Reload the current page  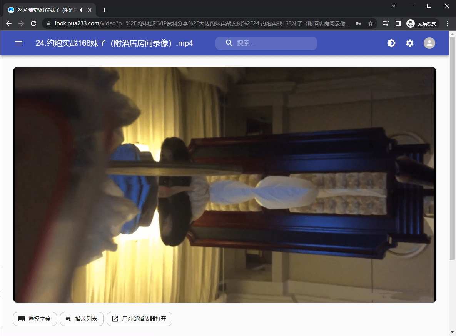pos(33,23)
